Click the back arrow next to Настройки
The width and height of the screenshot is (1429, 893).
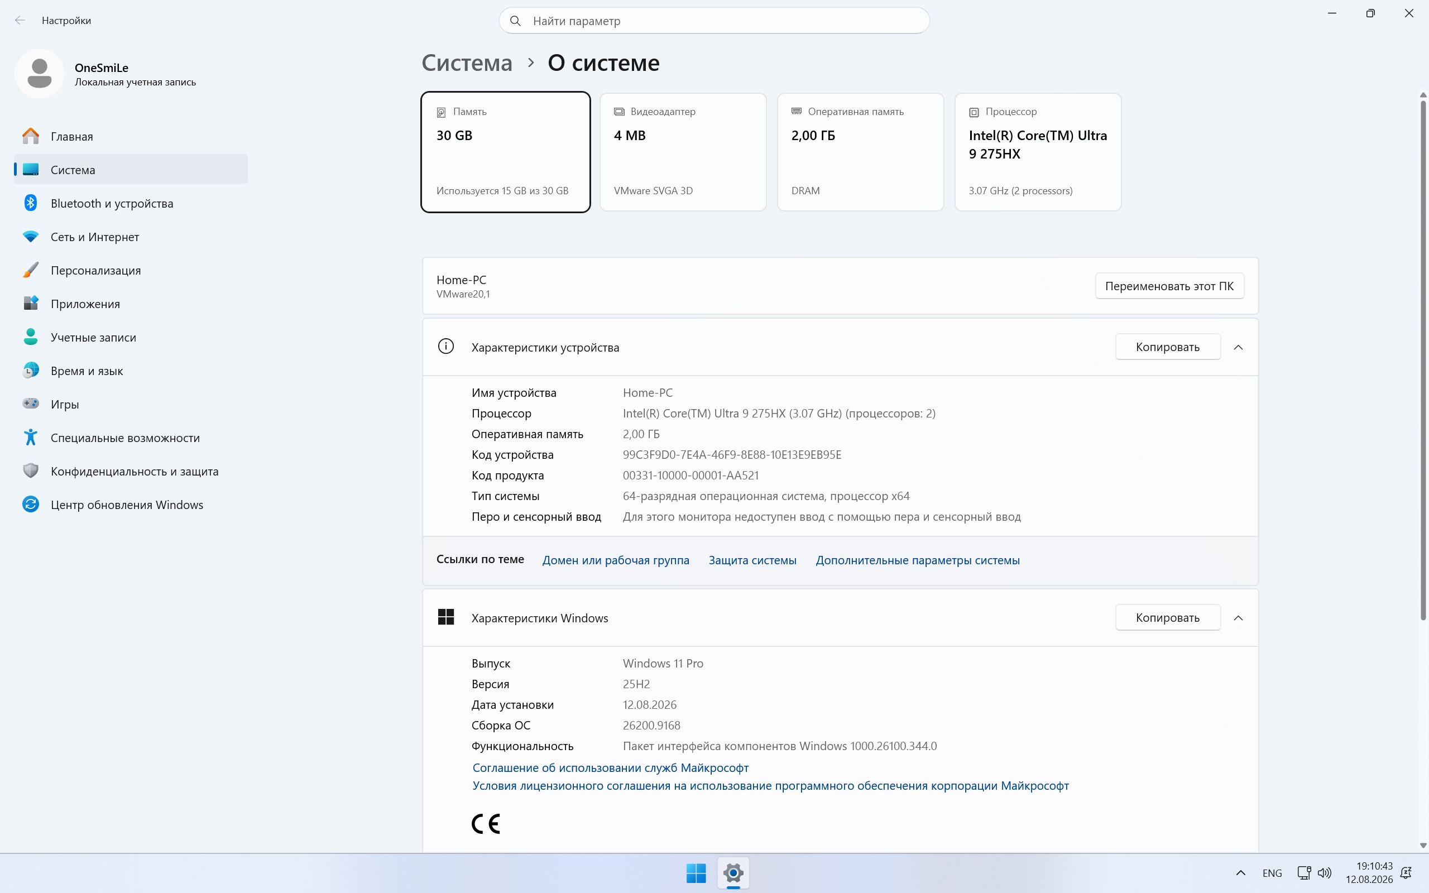[x=20, y=20]
